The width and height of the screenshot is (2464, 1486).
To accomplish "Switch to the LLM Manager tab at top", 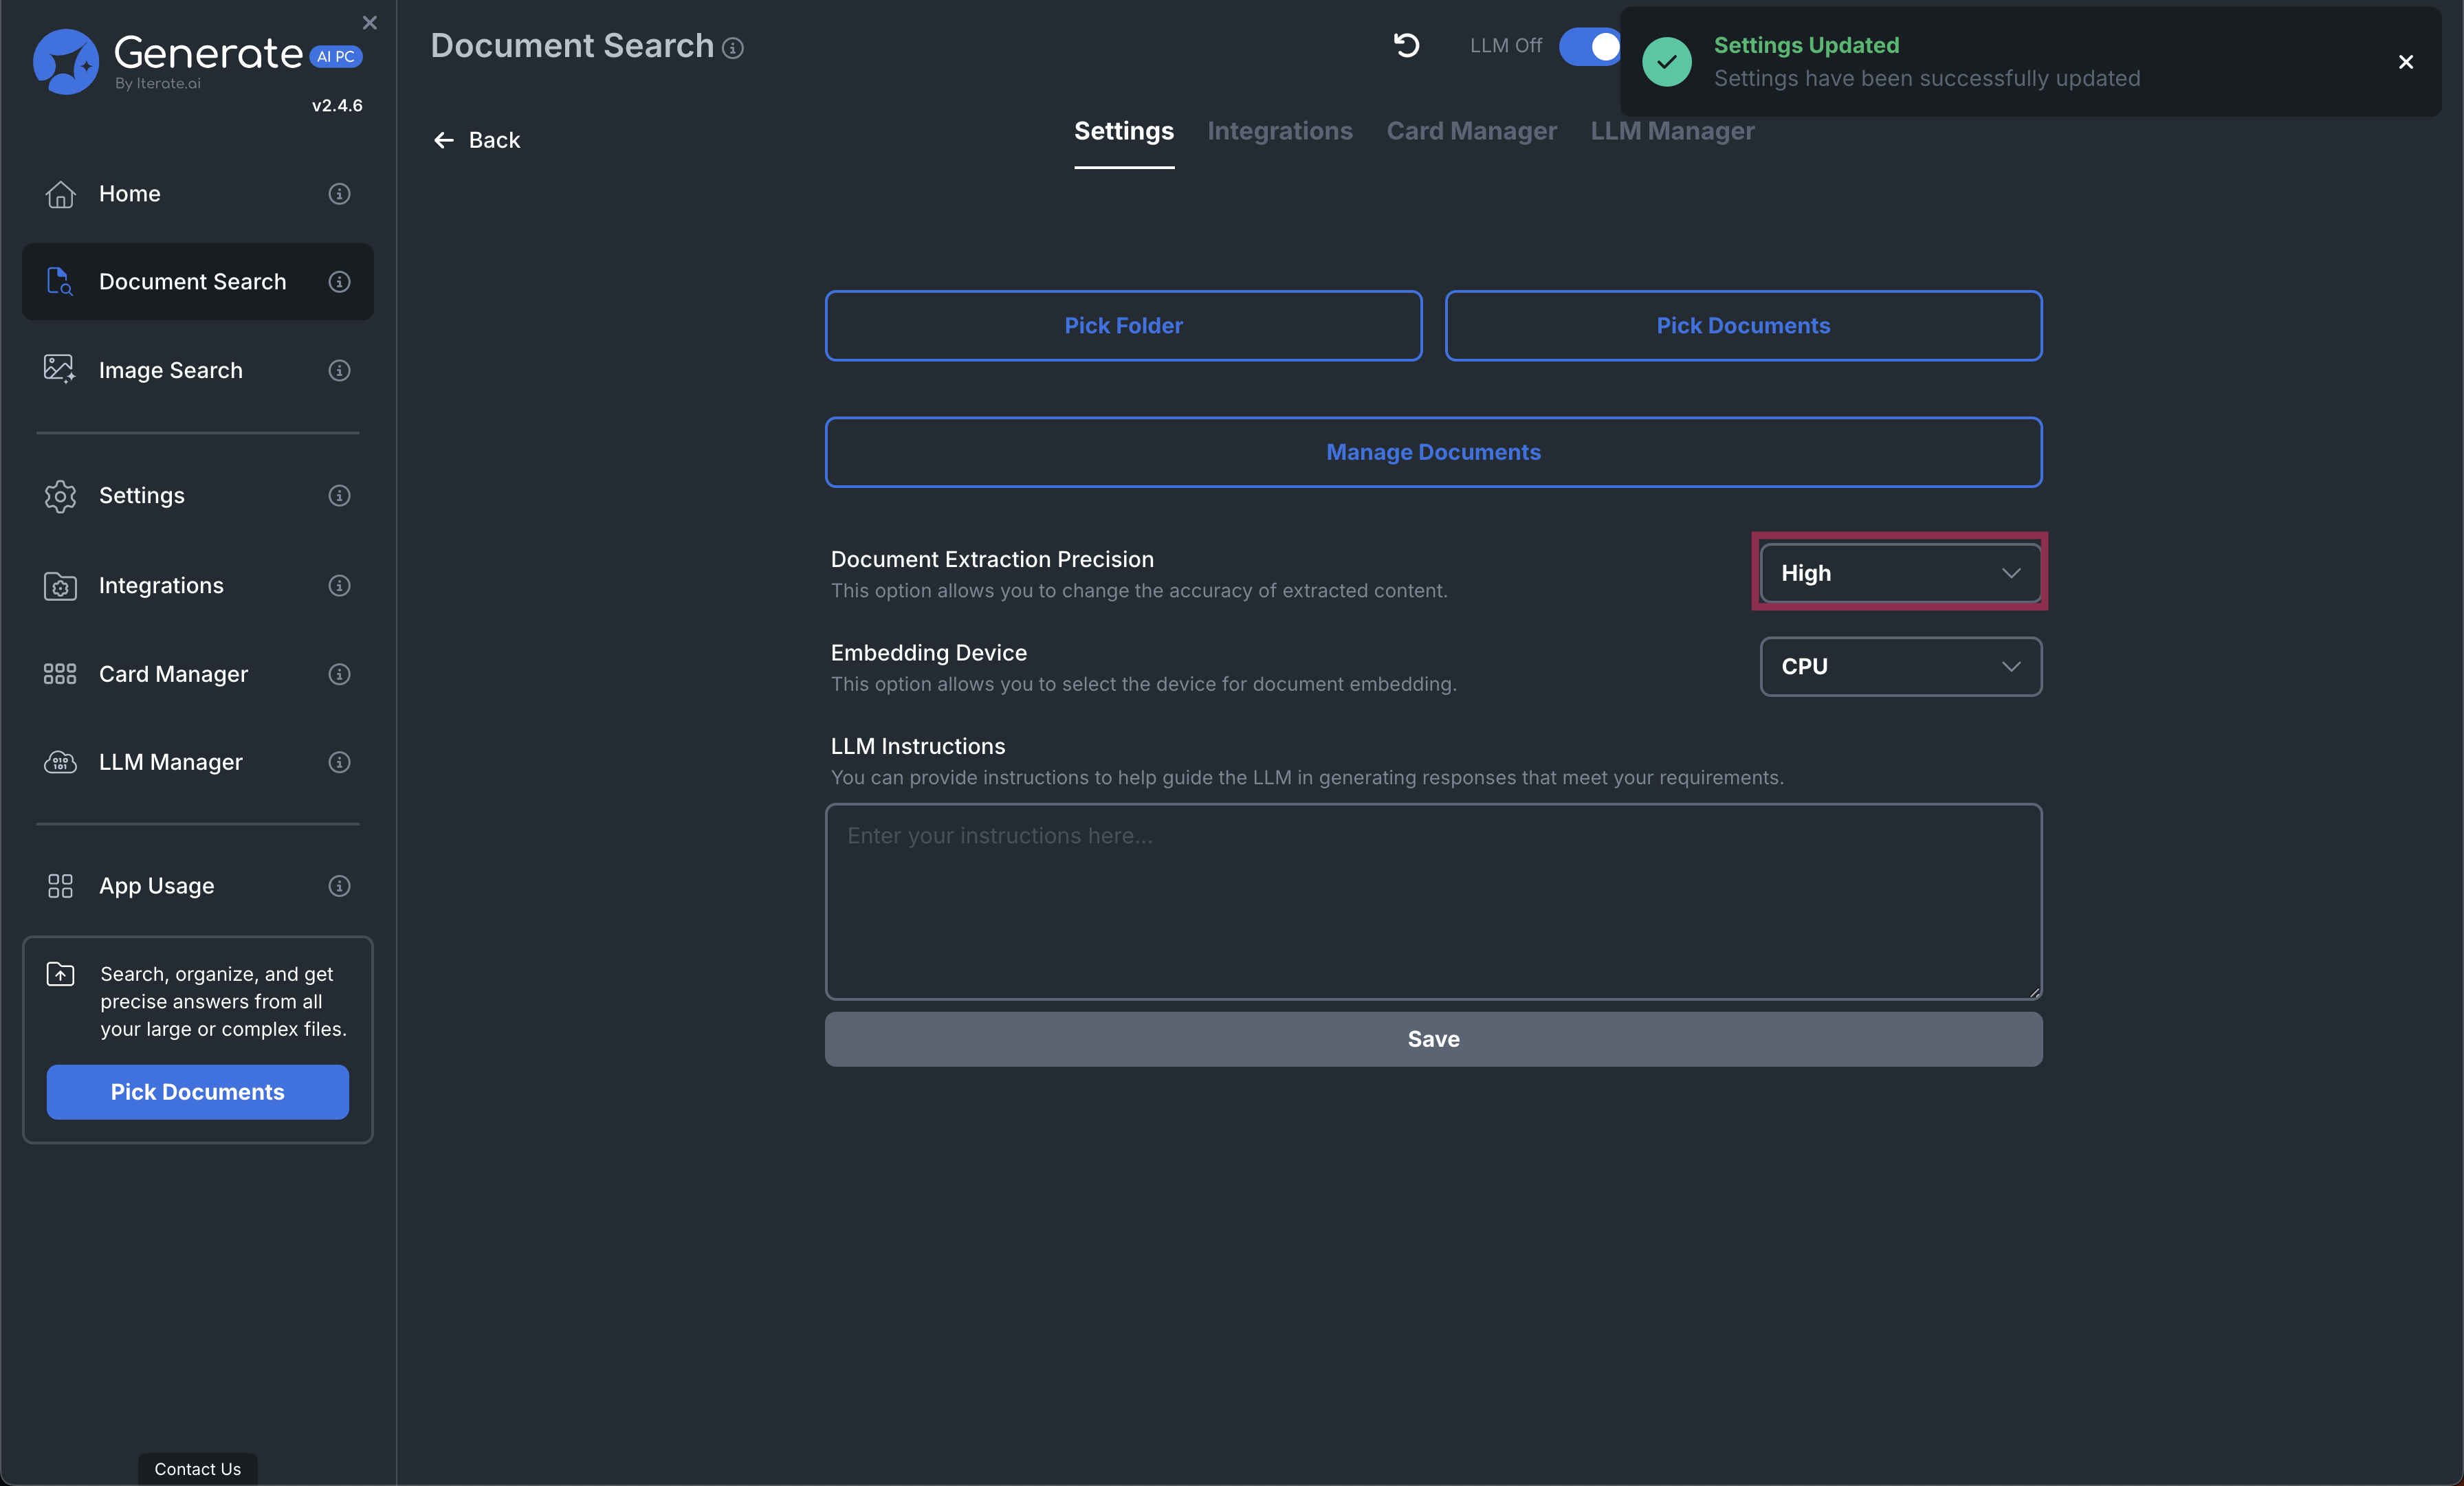I will (x=1672, y=131).
